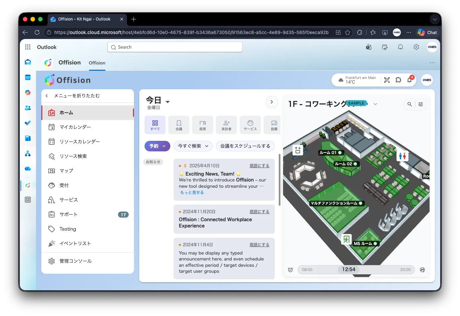
Task: Open OneDrive from the left rail
Action: coord(28,169)
